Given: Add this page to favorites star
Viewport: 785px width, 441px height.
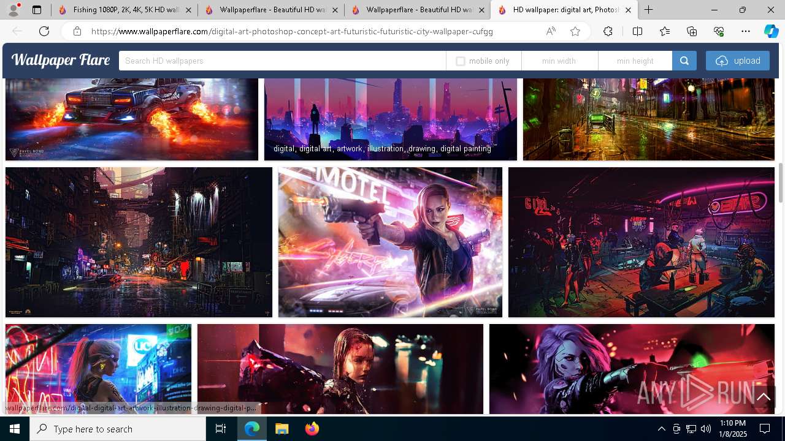Looking at the screenshot, I should tap(575, 31).
